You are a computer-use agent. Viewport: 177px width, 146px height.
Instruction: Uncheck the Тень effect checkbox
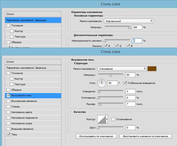8,134
